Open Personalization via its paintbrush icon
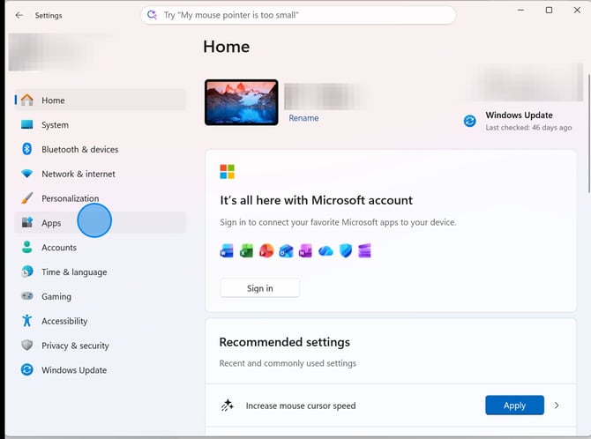This screenshot has width=591, height=439. 26,198
